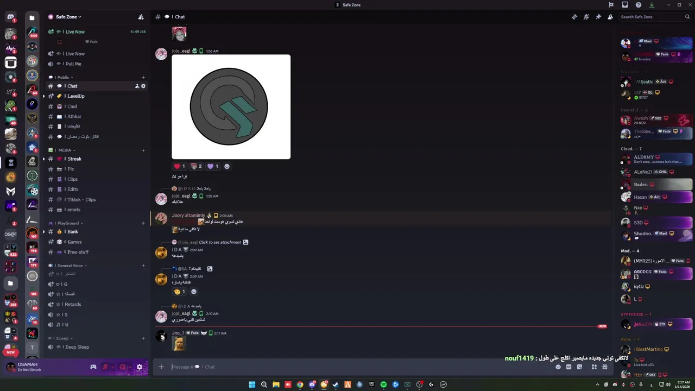Open the Cmd text channel
Viewport: 695px width, 391px height.
click(x=97, y=106)
